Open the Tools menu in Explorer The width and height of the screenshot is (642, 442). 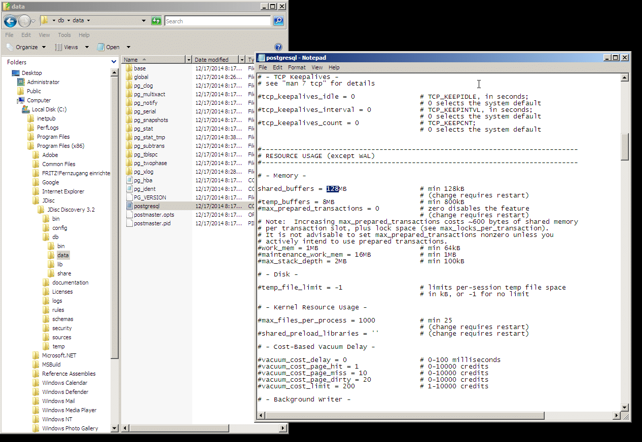64,34
